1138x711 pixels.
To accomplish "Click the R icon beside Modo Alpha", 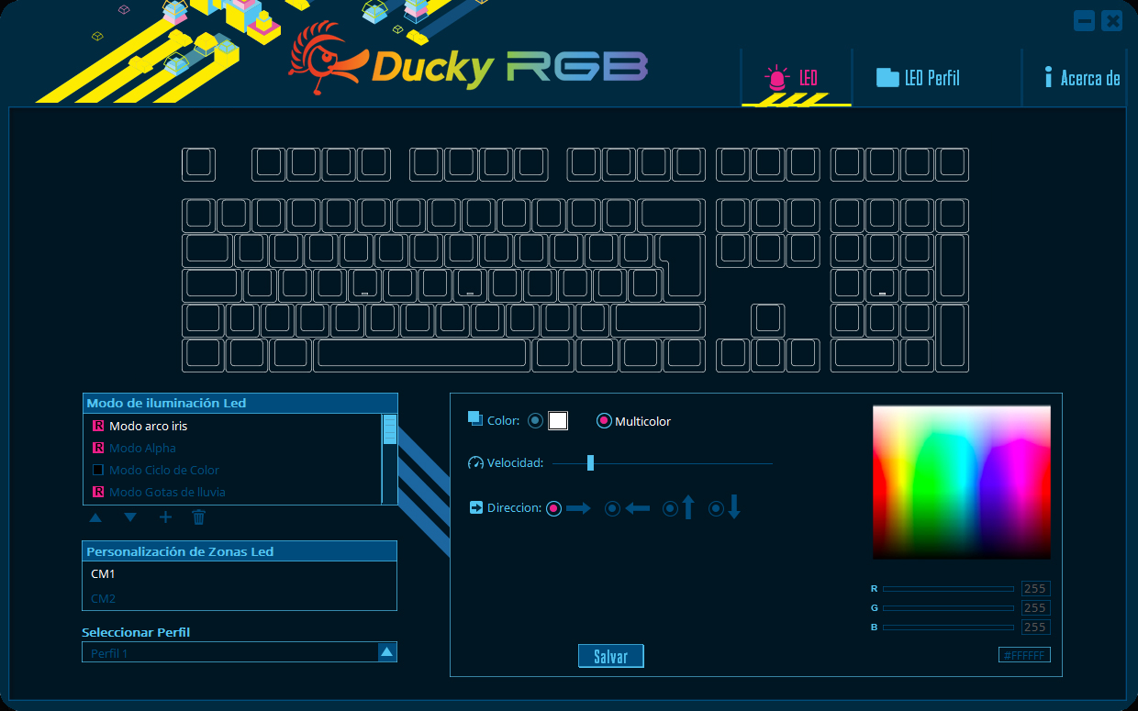I will (x=98, y=448).
